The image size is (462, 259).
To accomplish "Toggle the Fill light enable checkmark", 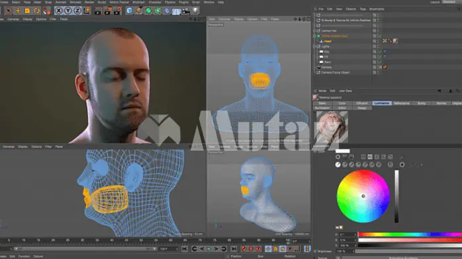I will (x=380, y=57).
